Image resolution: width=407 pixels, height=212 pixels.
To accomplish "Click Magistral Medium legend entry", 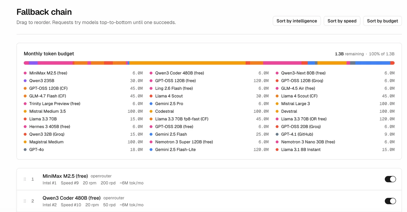I will pos(46,142).
